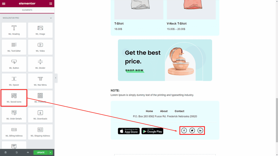Collapse the Woolentor Pro section
The height and width of the screenshot is (156, 278).
(x=51, y=18)
